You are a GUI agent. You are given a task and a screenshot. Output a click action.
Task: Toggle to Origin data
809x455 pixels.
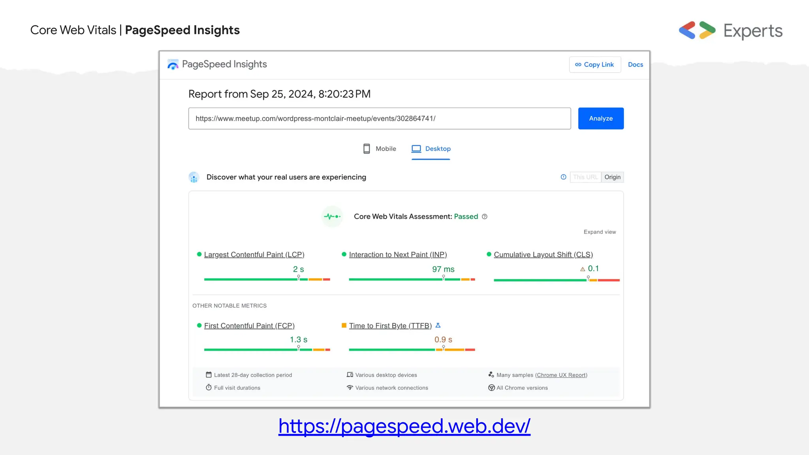pos(612,177)
